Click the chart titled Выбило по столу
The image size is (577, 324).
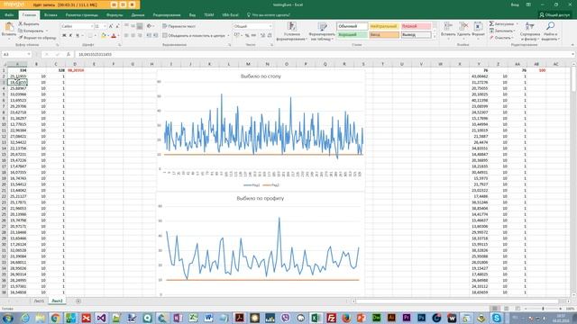coord(261,130)
